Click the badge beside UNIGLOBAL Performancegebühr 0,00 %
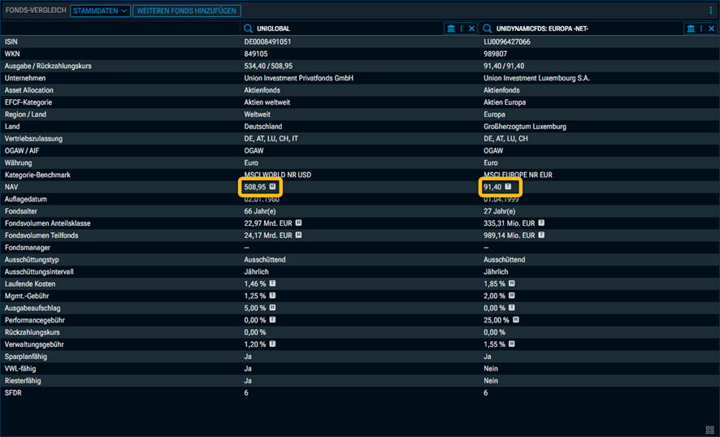 point(272,319)
